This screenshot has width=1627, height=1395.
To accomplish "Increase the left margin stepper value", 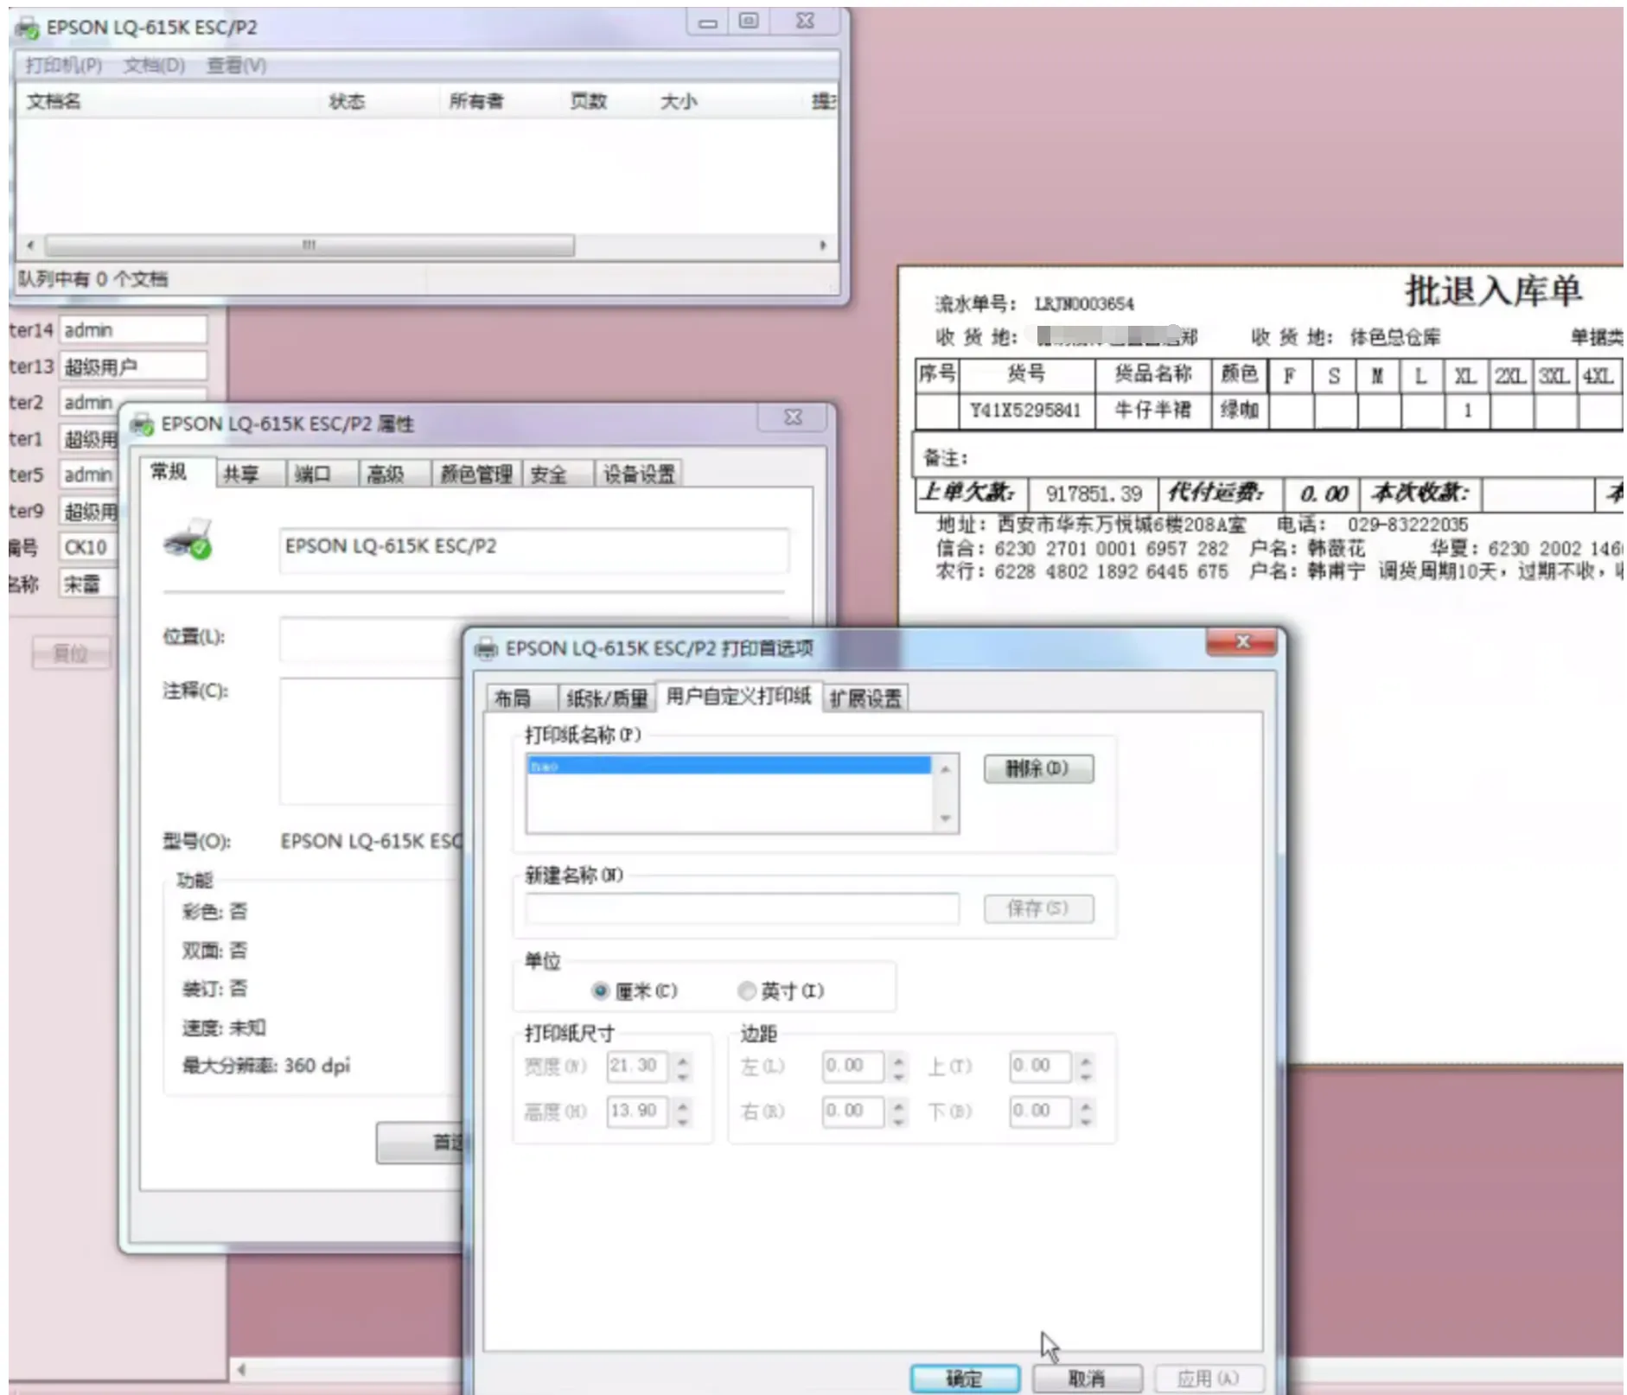I will click(898, 1059).
